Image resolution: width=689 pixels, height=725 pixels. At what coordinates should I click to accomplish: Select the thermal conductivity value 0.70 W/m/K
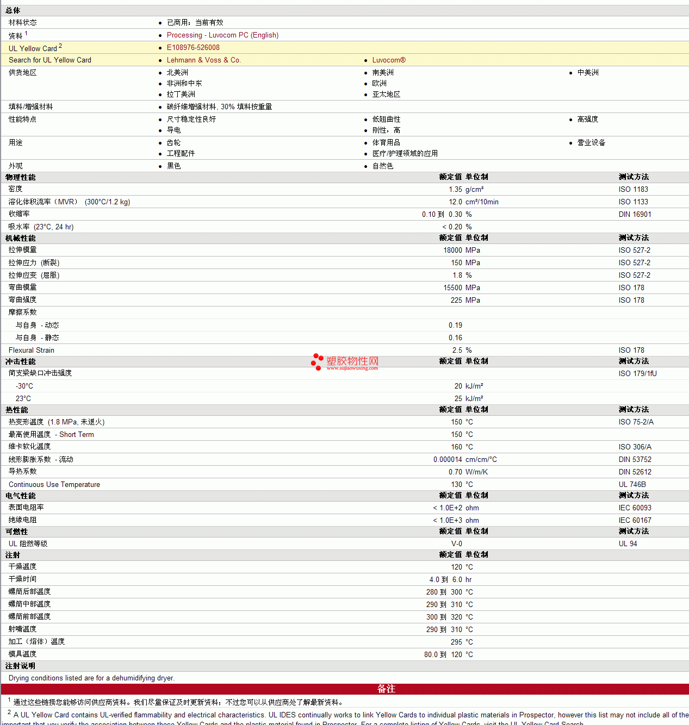(468, 472)
